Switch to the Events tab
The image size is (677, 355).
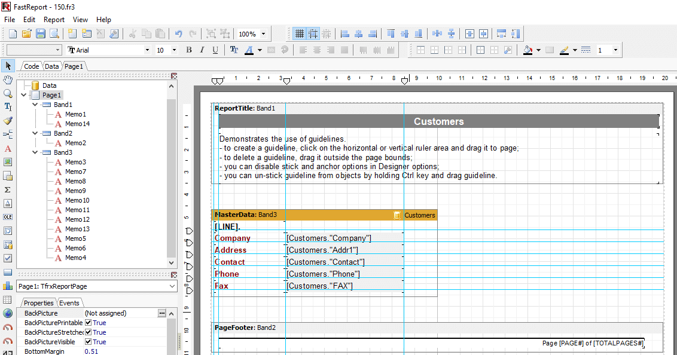point(69,303)
